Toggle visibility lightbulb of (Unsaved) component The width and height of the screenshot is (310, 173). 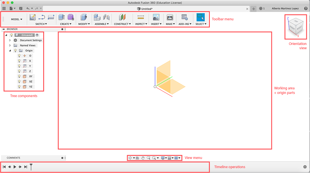click(11, 35)
